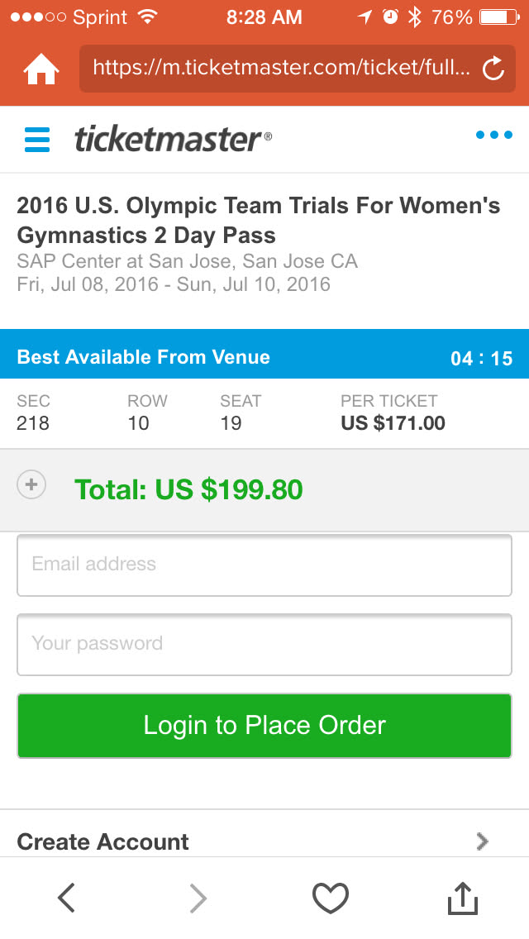Open the Create Account section
This screenshot has height=939, width=529.
pyautogui.click(x=103, y=841)
